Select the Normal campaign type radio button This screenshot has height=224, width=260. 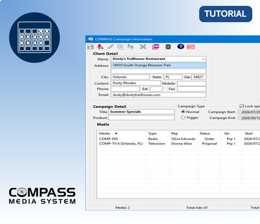(183, 112)
